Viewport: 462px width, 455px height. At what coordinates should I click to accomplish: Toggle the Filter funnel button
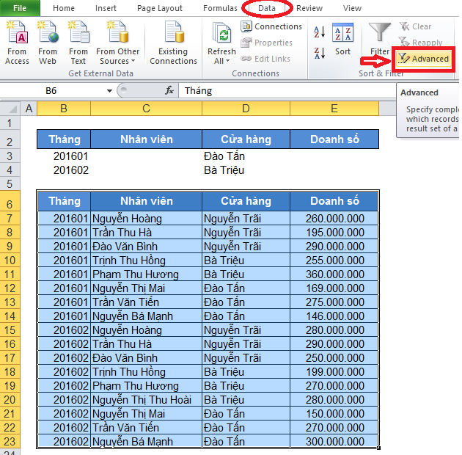(x=379, y=38)
